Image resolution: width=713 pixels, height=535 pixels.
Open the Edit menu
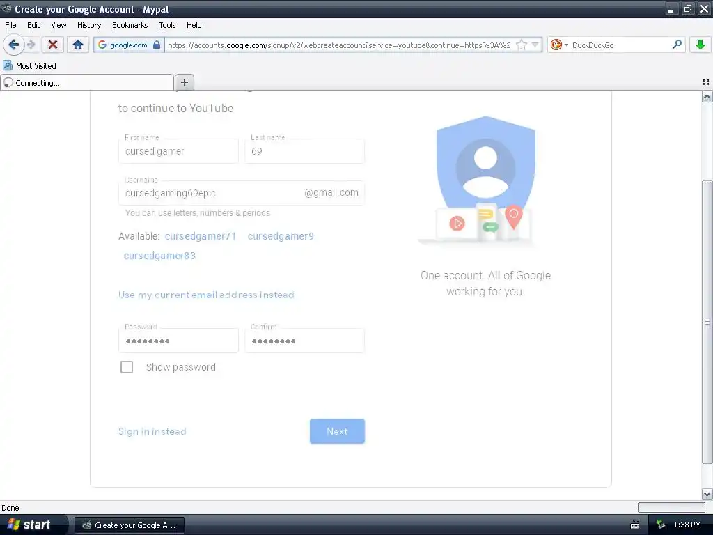33,25
